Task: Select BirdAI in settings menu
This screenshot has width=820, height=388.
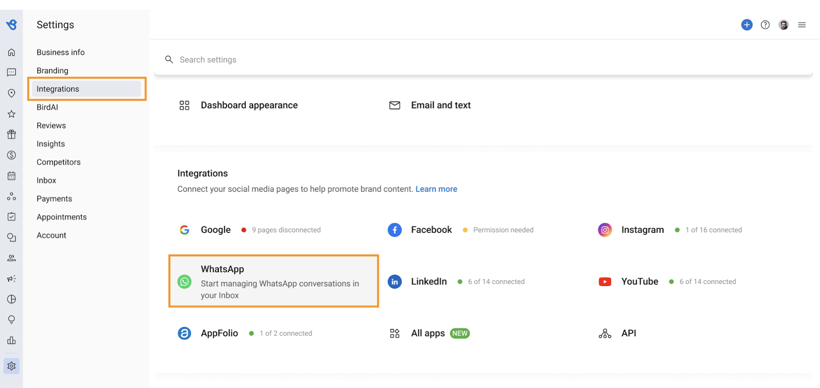Action: (47, 107)
